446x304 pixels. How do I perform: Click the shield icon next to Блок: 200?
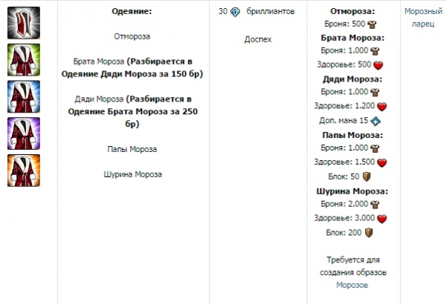(369, 233)
